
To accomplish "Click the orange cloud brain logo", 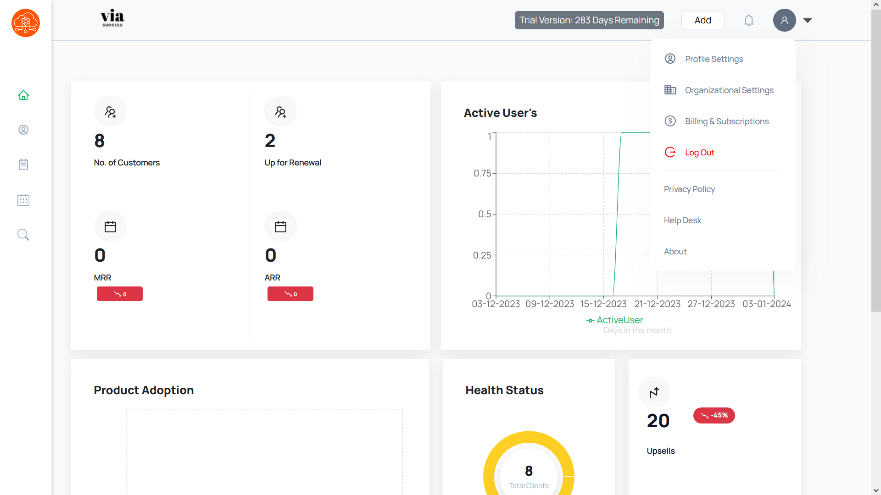I will [x=26, y=23].
